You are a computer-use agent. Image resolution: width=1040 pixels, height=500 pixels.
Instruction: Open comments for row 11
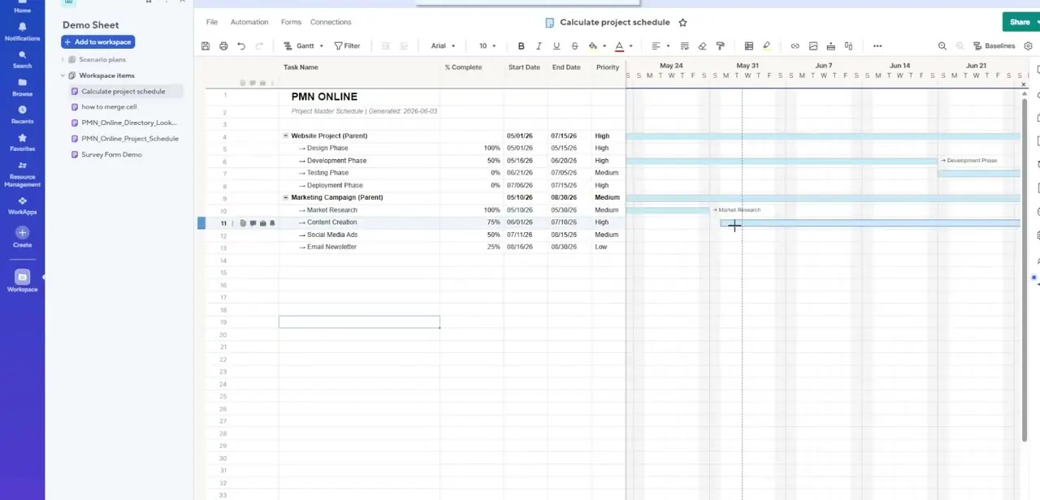point(253,222)
